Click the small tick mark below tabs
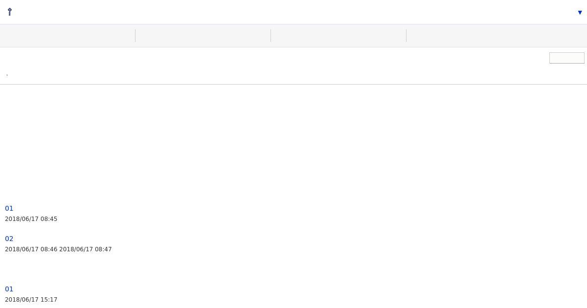Screen dimensions: 587x308 [x=7, y=75]
